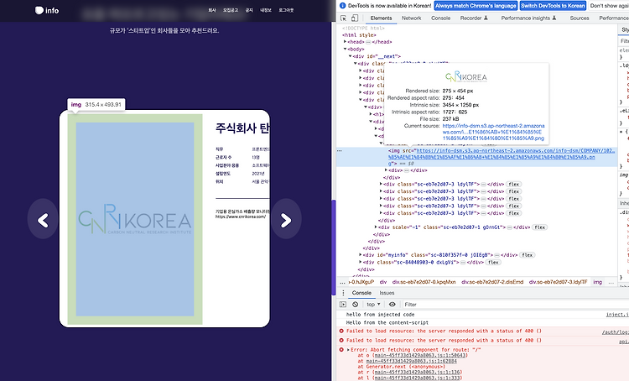Switch to the Sources tab
This screenshot has height=381, width=629.
click(x=580, y=18)
